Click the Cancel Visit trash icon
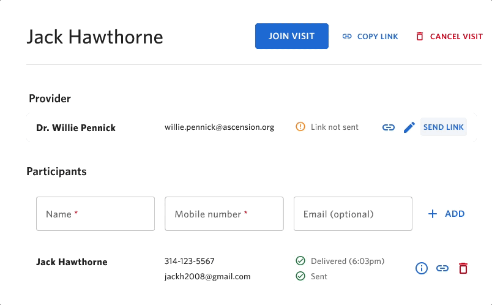The width and height of the screenshot is (492, 305). click(420, 36)
